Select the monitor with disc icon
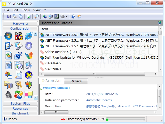The width and height of the screenshot is (165, 124). (29, 65)
